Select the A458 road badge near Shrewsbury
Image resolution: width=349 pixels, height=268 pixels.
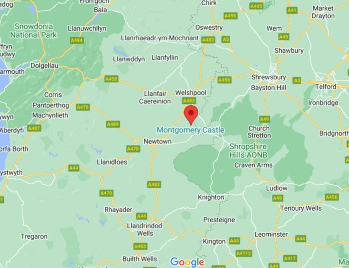click(224, 80)
